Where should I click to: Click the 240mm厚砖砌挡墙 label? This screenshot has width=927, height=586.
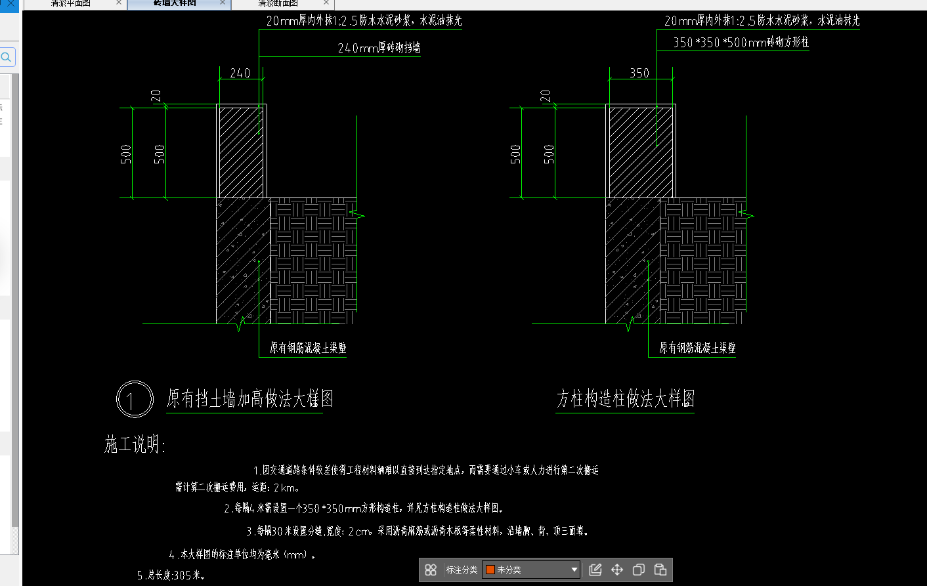click(x=379, y=48)
